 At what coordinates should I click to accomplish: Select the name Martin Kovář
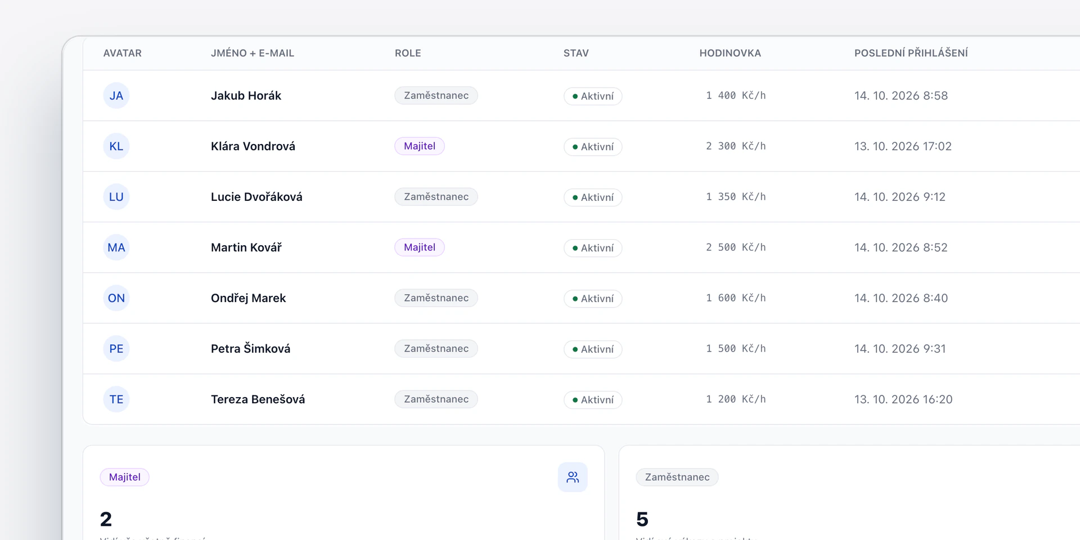[x=246, y=247]
